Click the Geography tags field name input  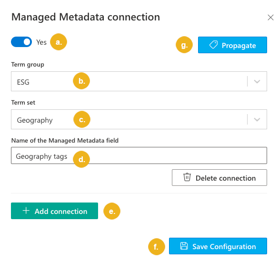139,155
